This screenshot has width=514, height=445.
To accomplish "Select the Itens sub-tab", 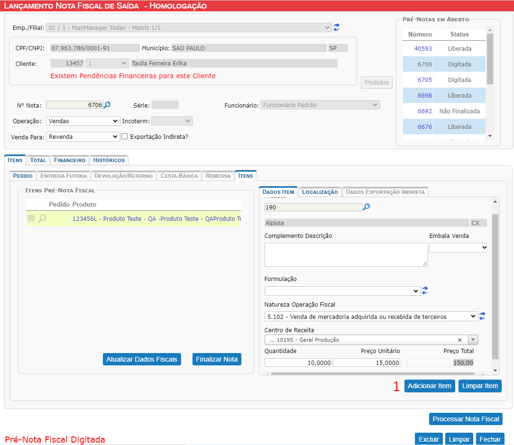I will tap(246, 176).
